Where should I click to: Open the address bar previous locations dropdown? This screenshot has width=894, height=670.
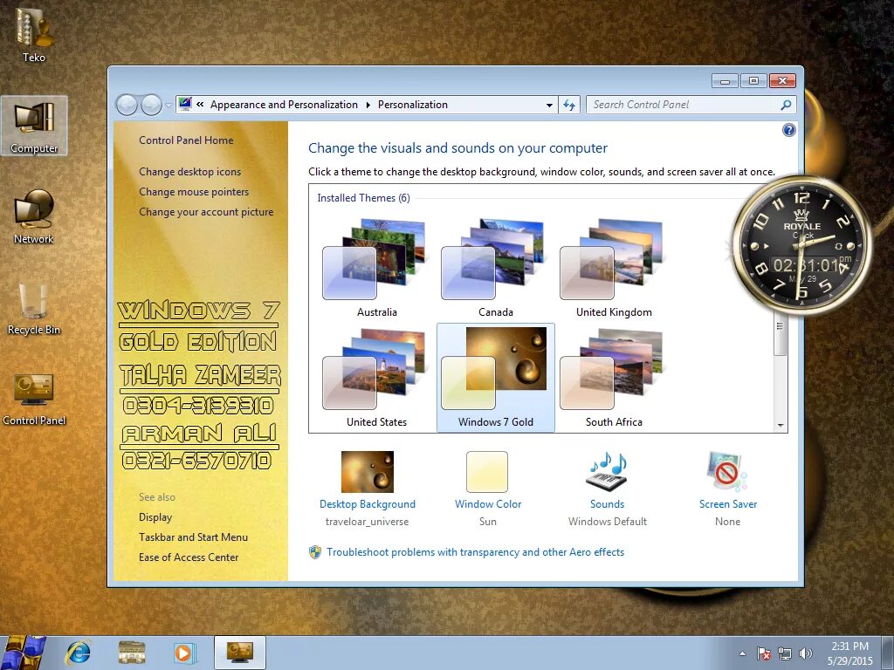[x=549, y=105]
